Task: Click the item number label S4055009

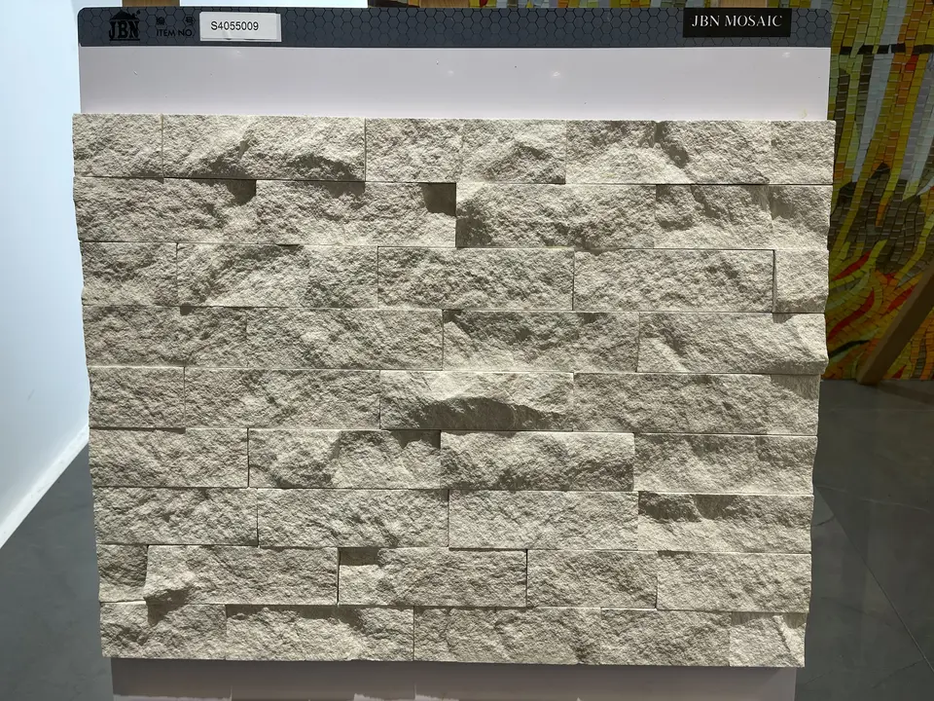Action: coord(240,27)
